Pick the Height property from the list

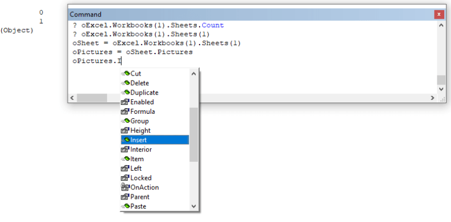[154, 131]
